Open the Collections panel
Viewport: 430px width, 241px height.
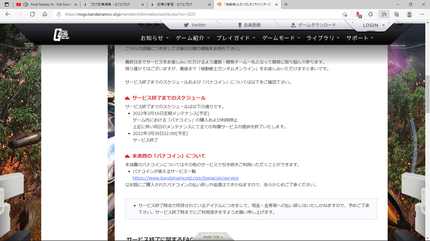396,14
